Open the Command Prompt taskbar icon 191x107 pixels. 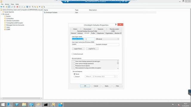[46, 105]
